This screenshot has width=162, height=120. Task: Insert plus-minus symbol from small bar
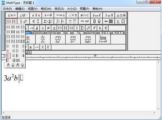click(x=54, y=28)
